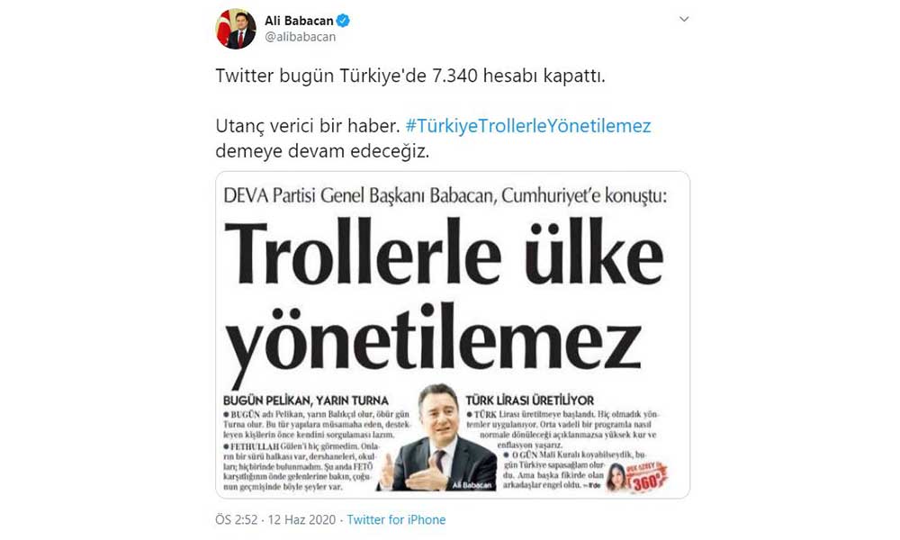
Task: Click the blue verified badge
Action: point(343,22)
